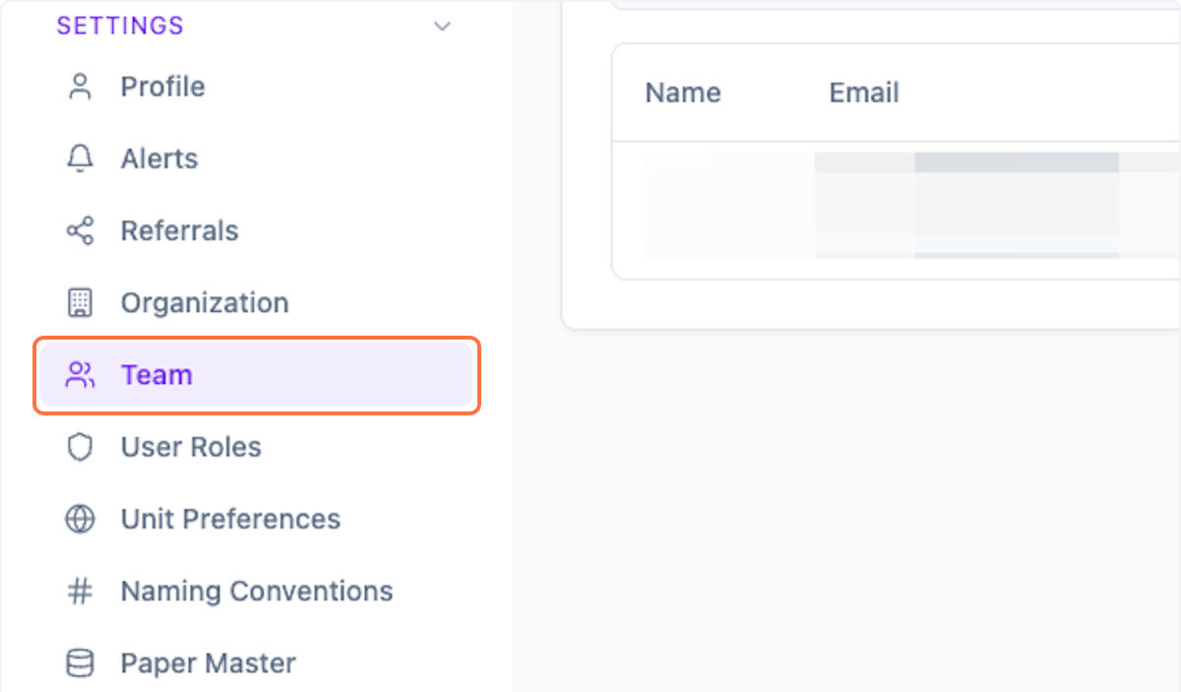Select the User Roles shield icon
Image resolution: width=1181 pixels, height=692 pixels.
point(79,447)
